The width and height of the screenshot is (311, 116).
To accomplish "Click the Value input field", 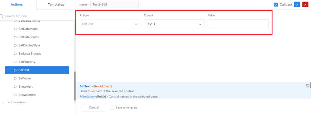I will pyautogui.click(x=238, y=24).
